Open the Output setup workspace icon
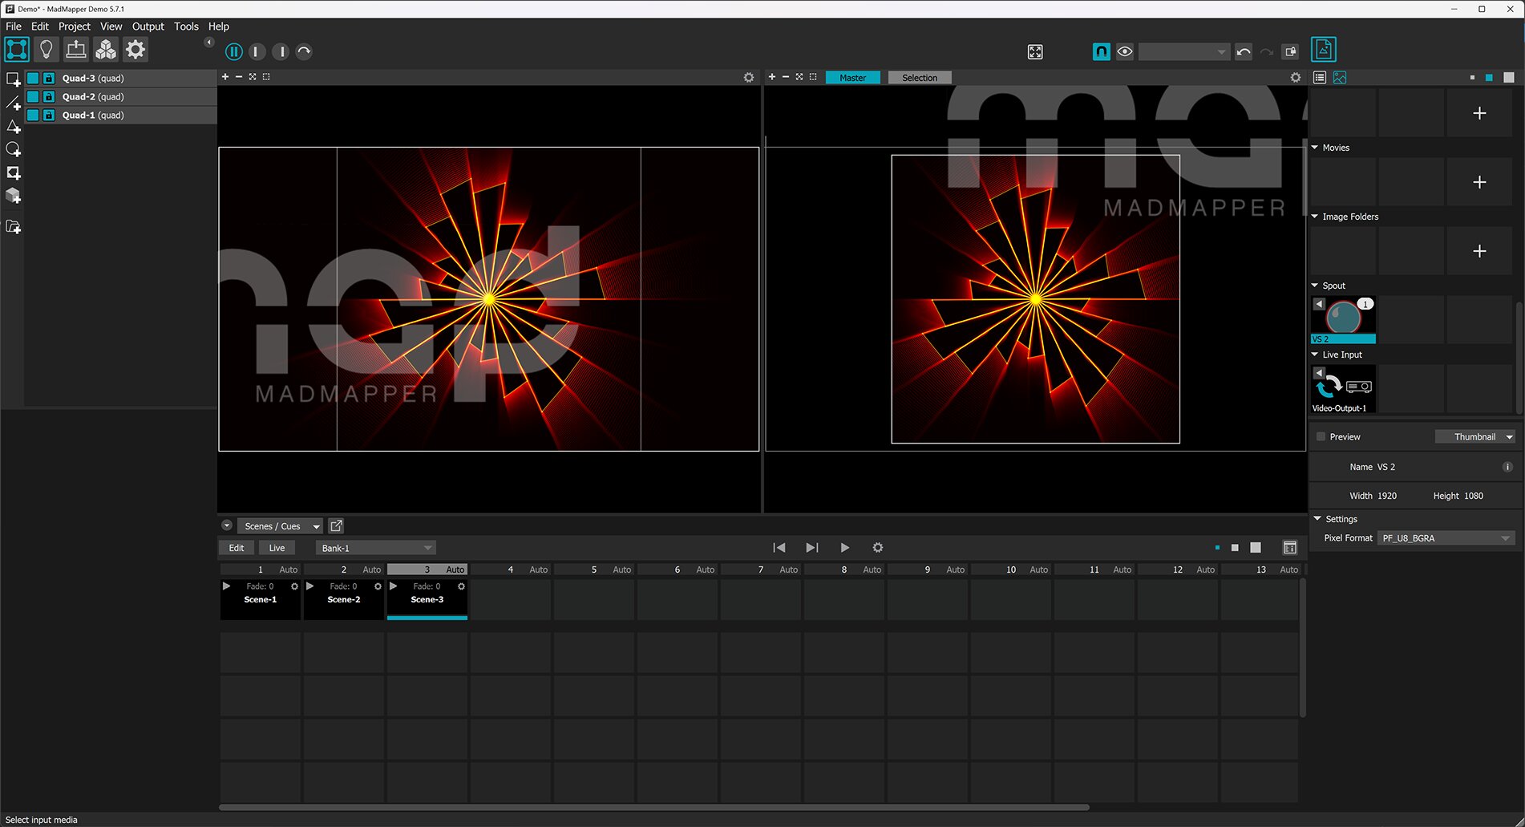The height and width of the screenshot is (827, 1525). pos(76,50)
